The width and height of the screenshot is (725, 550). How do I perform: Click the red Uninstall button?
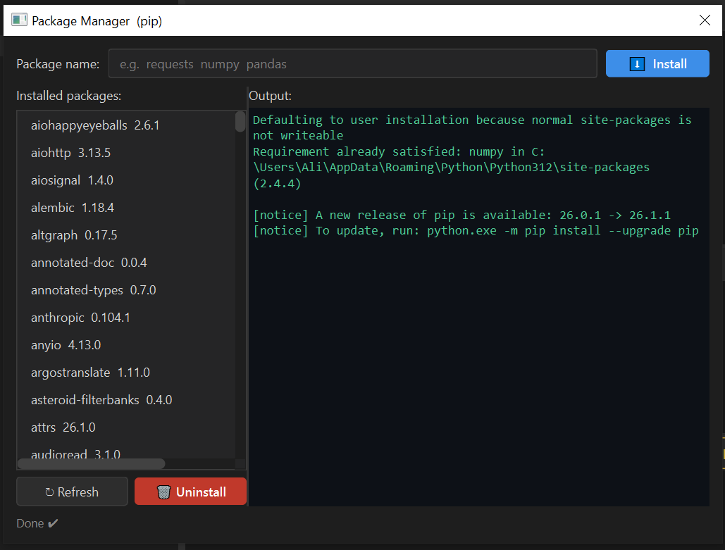190,492
